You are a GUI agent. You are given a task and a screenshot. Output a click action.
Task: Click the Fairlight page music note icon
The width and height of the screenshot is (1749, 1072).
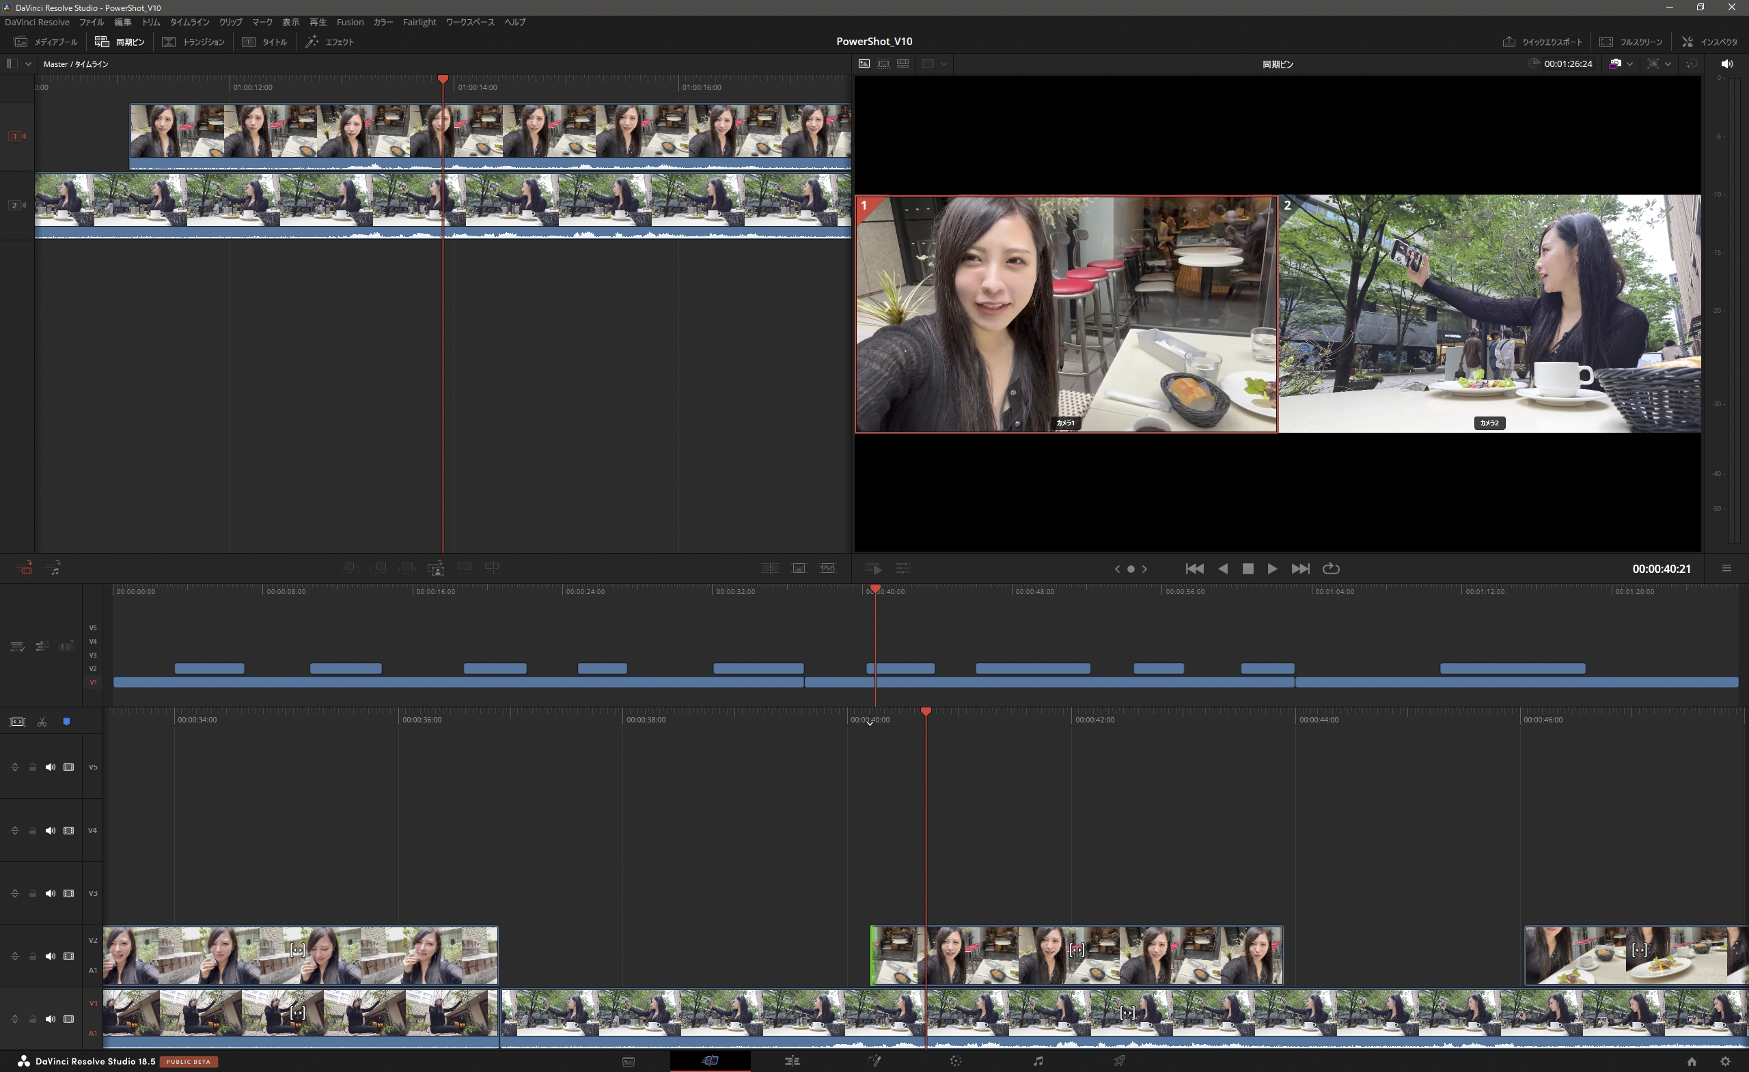tap(1038, 1061)
